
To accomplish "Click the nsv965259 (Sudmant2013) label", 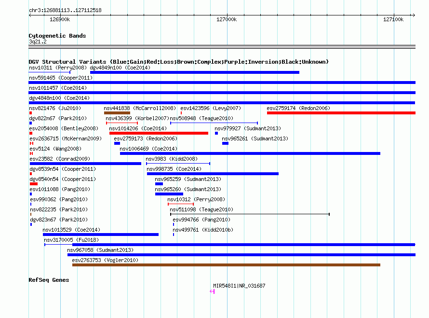I will (x=188, y=179).
